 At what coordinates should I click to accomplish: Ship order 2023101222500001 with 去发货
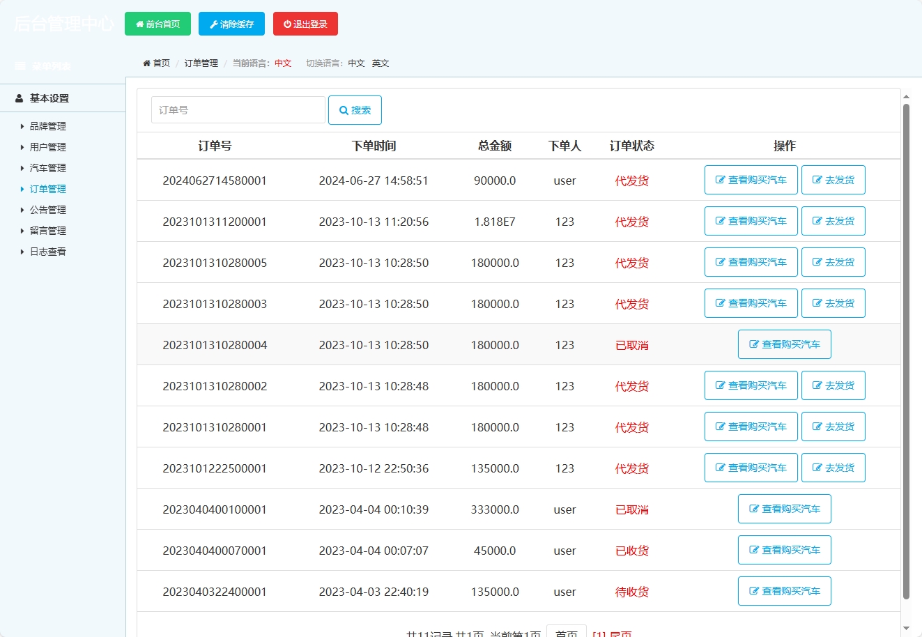point(833,468)
